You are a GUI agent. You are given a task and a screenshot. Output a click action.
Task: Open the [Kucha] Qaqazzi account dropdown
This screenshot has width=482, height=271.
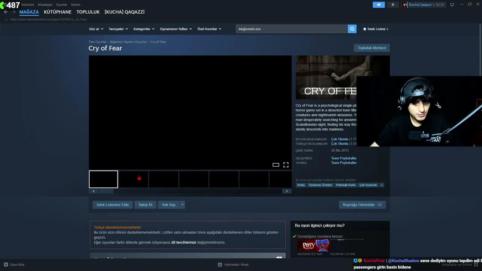pyautogui.click(x=422, y=5)
